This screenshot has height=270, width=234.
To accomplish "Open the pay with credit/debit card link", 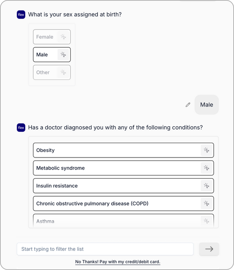I will click(x=118, y=262).
